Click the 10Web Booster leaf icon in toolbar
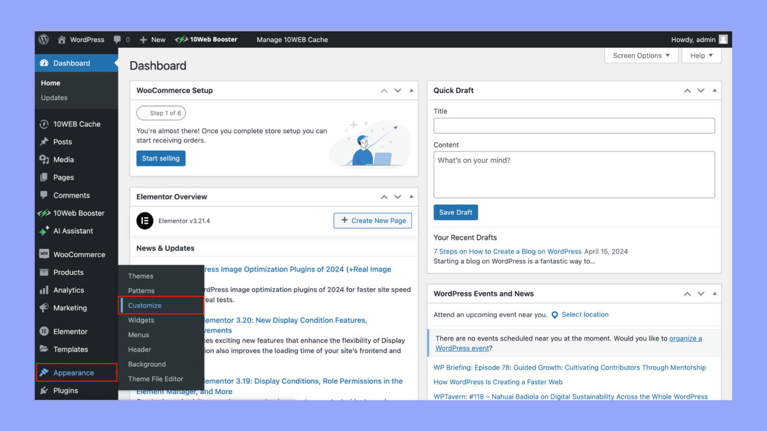Screen dimensions: 767x431 point(182,39)
